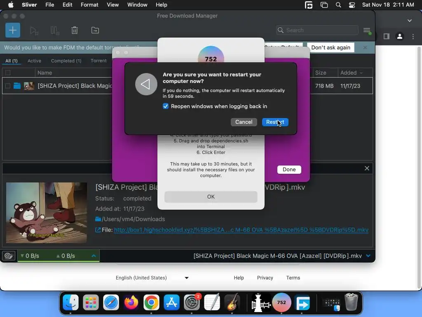
Task: Click the blue folder icon in download row
Action: tap(17, 86)
